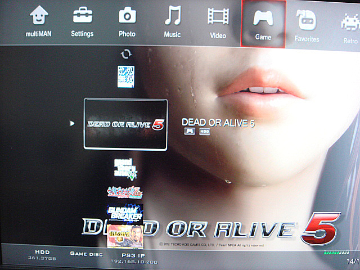Open the Retro space invader icon
360x270 pixels.
(350, 22)
